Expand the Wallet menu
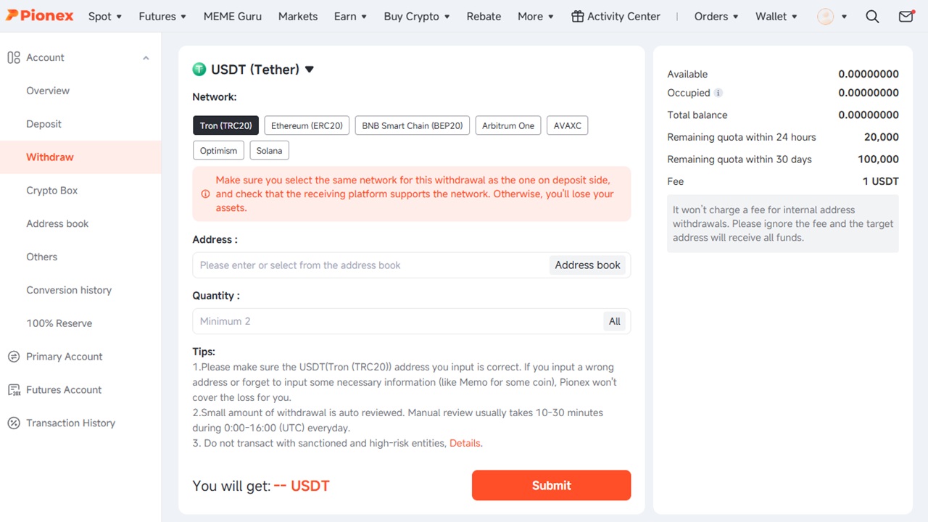Viewport: 928px width, 522px height. coord(776,17)
